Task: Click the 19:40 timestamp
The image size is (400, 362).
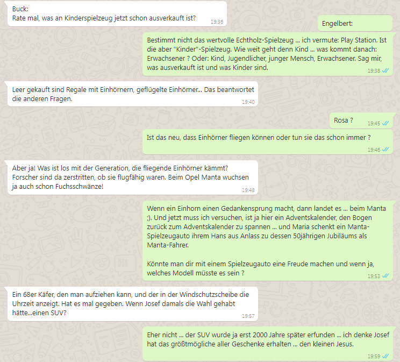Action: coord(248,102)
